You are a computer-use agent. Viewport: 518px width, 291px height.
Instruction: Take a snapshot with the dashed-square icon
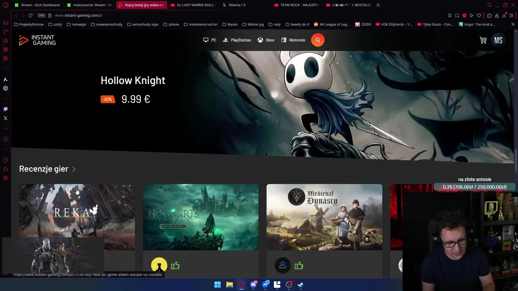pos(457,15)
